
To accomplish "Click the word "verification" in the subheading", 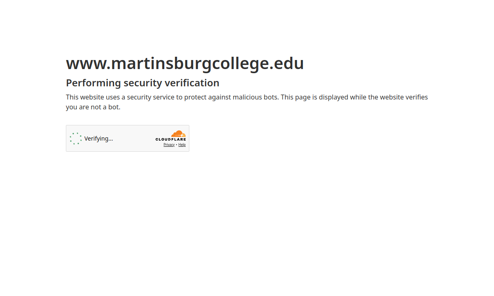I will tap(192, 83).
